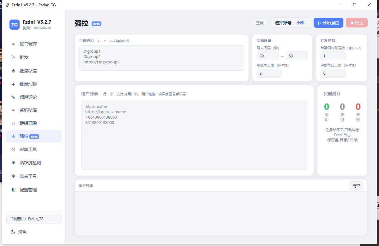Open 活跃度检测 from the sidebar
The image size is (379, 246).
tap(34, 163)
